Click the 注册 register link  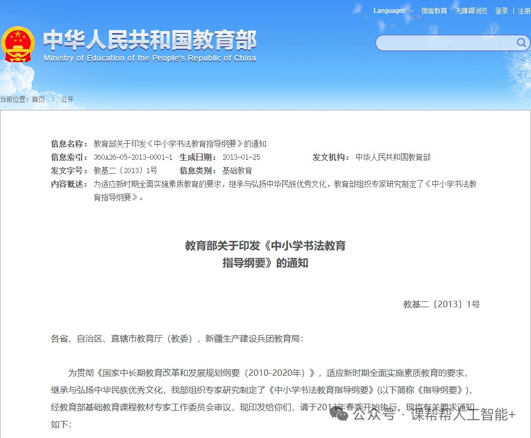[x=523, y=11]
